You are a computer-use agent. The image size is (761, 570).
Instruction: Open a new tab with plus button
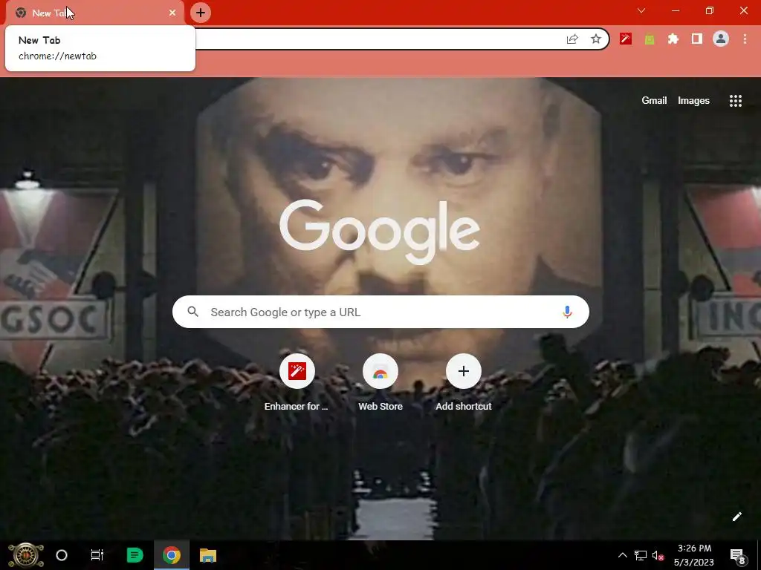(x=201, y=13)
